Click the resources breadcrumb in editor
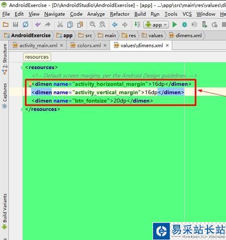This screenshot has height=240, width=226. tap(37, 57)
